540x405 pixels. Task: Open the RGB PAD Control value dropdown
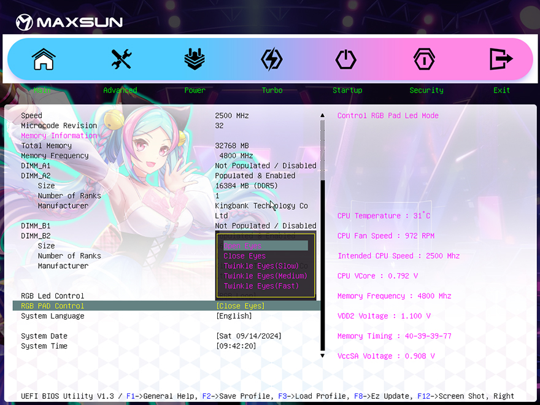click(x=241, y=306)
